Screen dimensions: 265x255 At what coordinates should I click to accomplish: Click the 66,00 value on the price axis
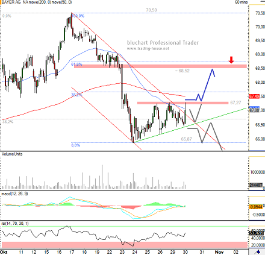click(260, 139)
